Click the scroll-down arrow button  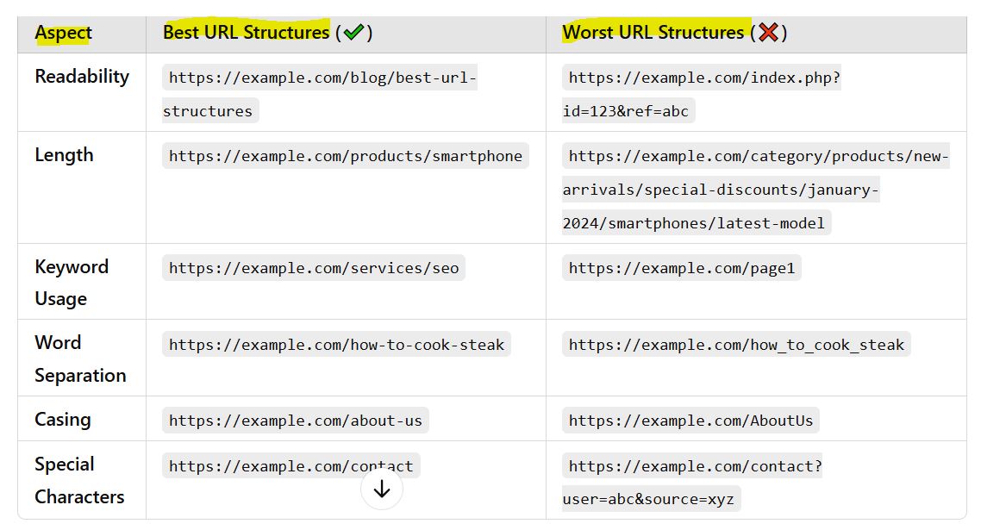pyautogui.click(x=382, y=489)
